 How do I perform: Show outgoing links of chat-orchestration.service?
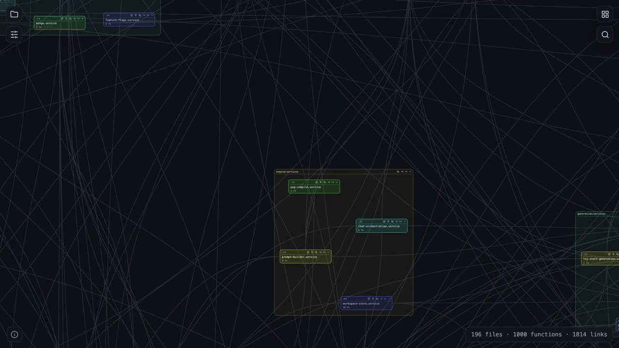pos(400,221)
